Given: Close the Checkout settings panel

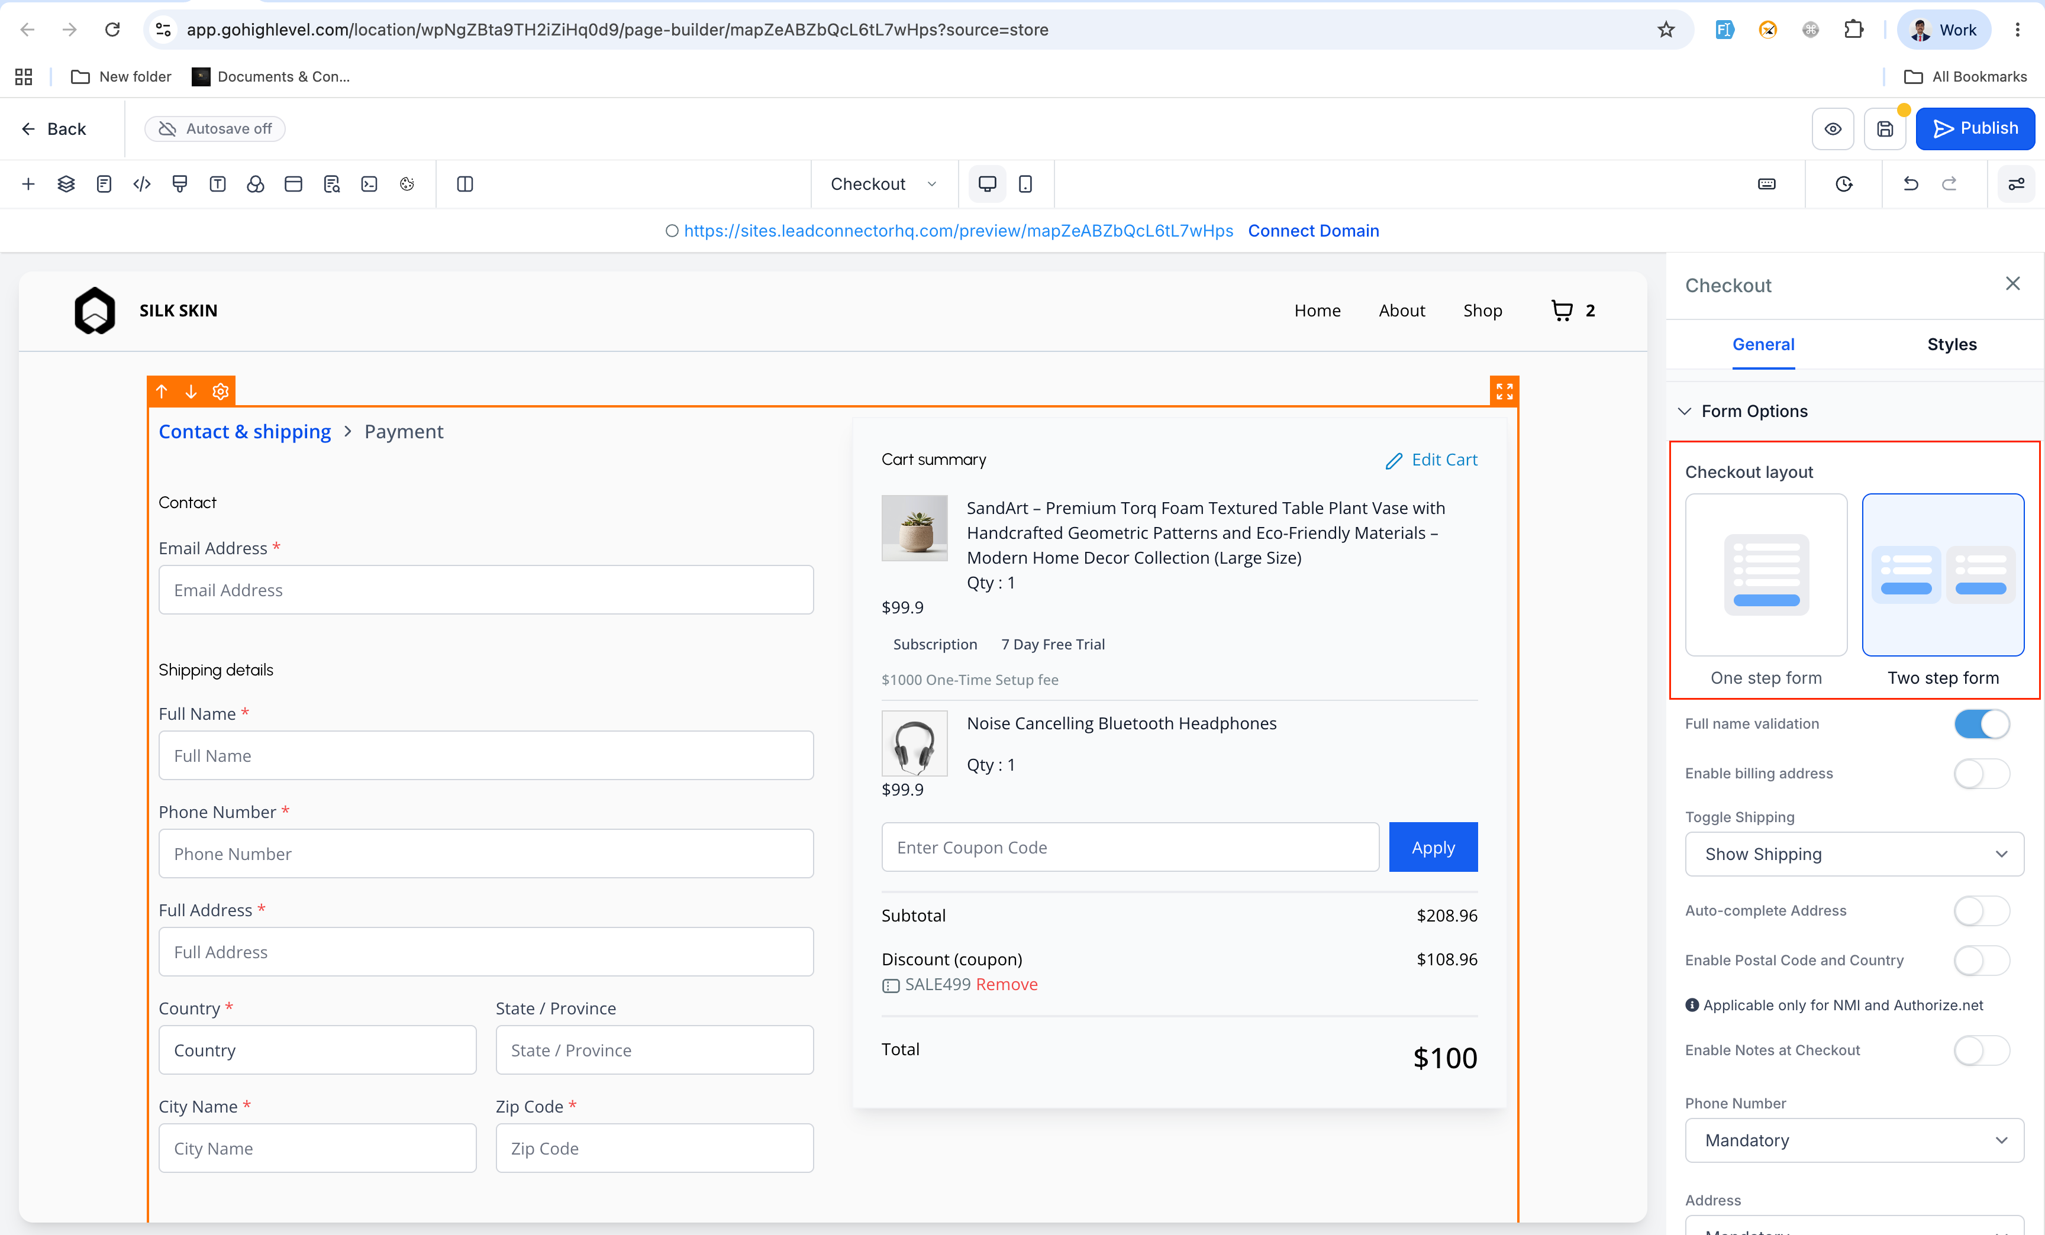Looking at the screenshot, I should point(2012,284).
